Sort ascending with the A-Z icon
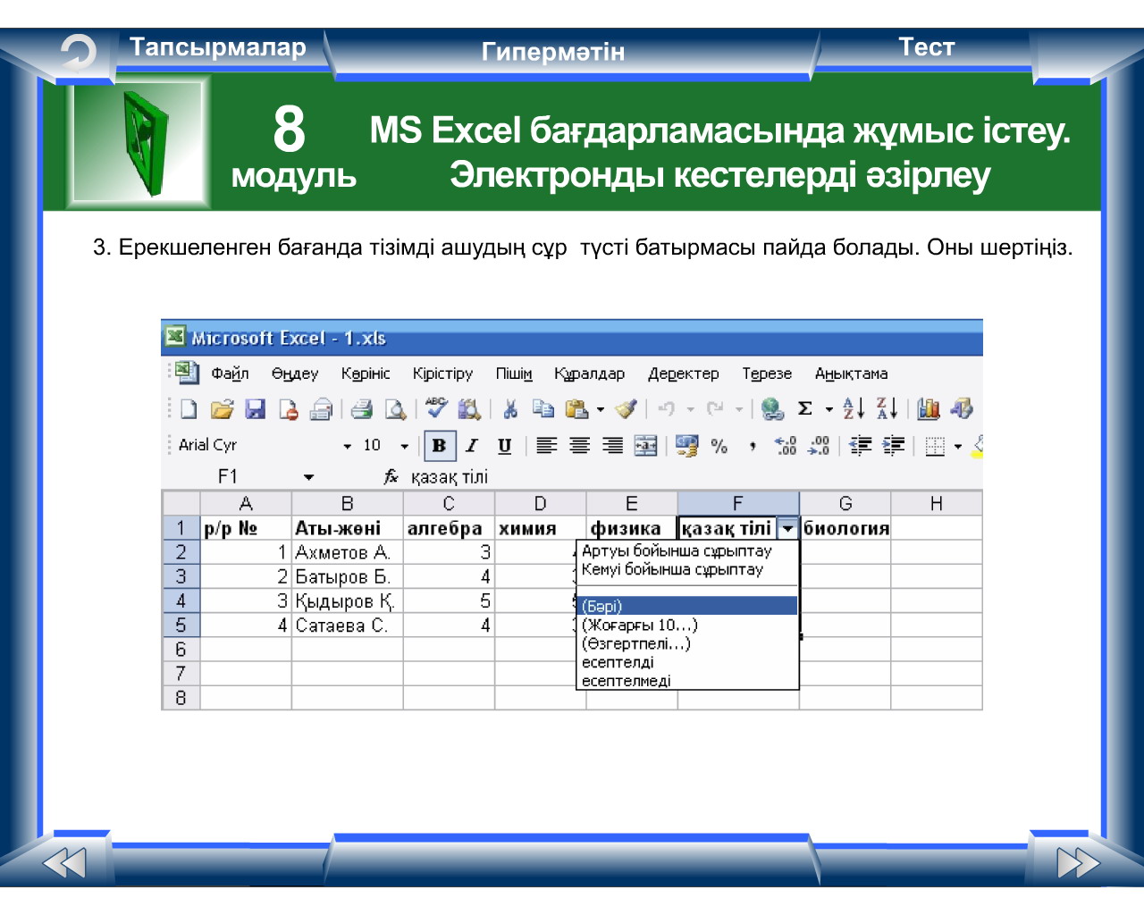 pos(854,408)
